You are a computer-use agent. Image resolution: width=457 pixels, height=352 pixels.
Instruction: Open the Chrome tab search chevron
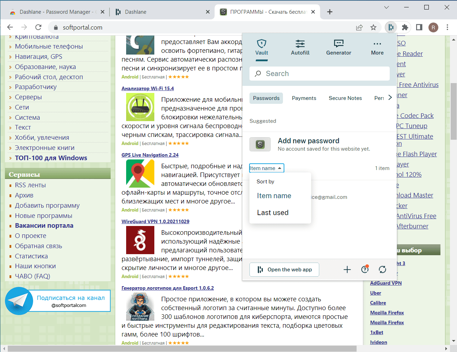387,7
